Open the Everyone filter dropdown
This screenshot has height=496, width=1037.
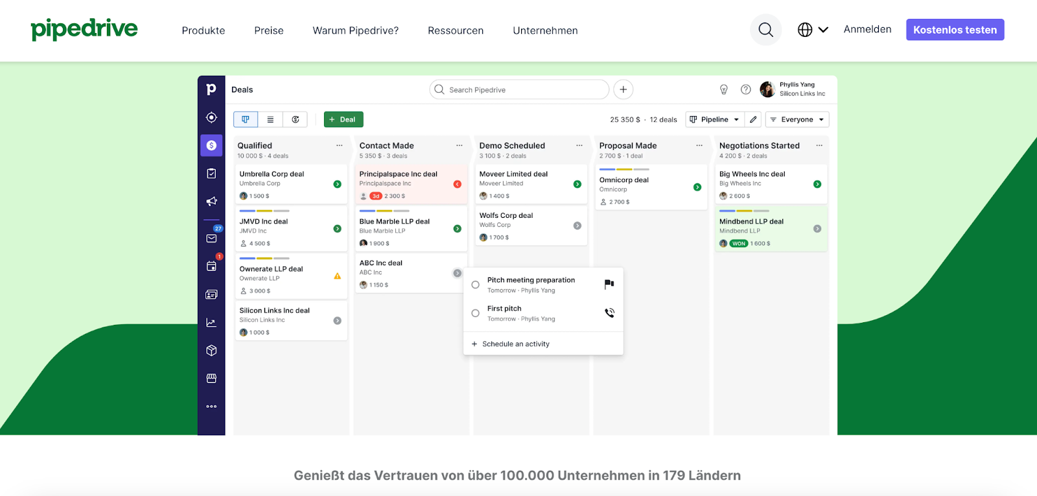pyautogui.click(x=797, y=119)
